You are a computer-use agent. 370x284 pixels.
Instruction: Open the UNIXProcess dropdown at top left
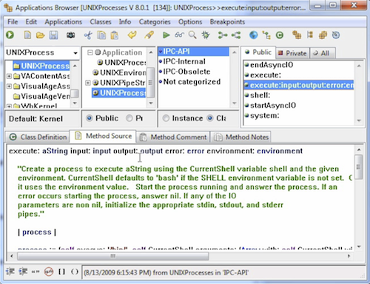click(75, 53)
